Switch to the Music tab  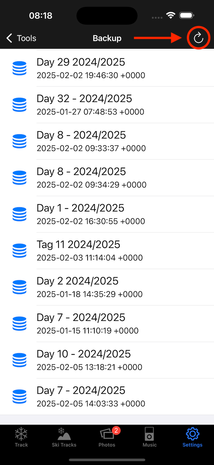pyautogui.click(x=149, y=437)
